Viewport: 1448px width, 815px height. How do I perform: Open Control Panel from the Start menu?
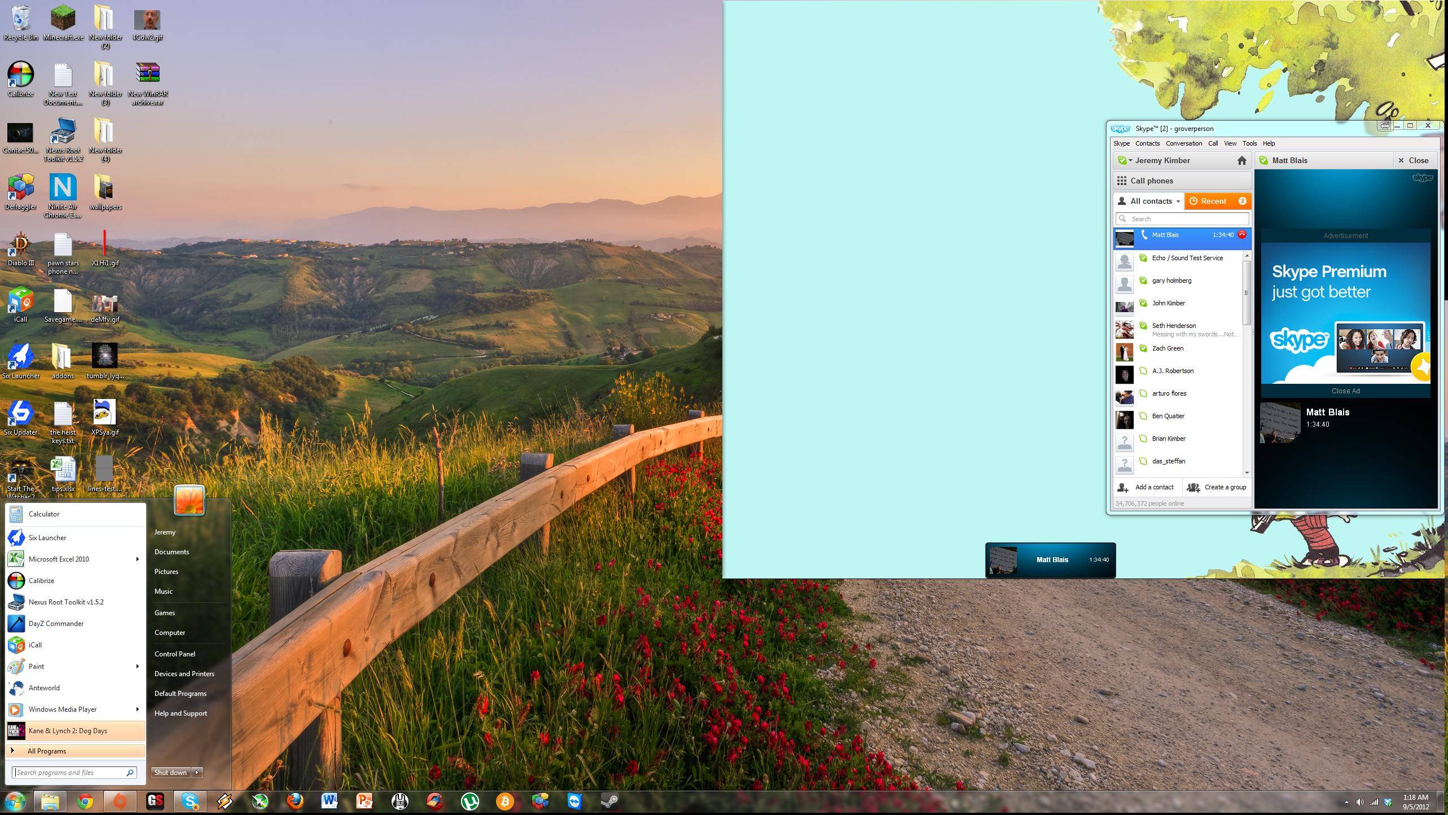coord(175,654)
